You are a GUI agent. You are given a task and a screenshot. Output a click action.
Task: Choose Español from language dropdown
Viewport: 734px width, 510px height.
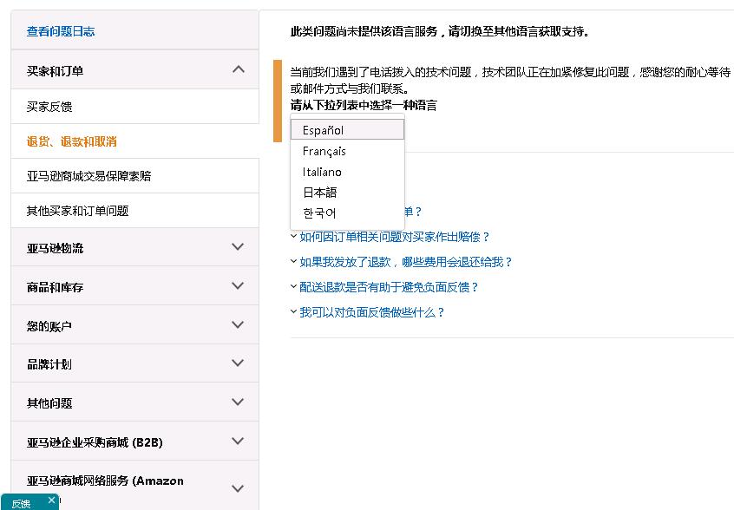(324, 130)
